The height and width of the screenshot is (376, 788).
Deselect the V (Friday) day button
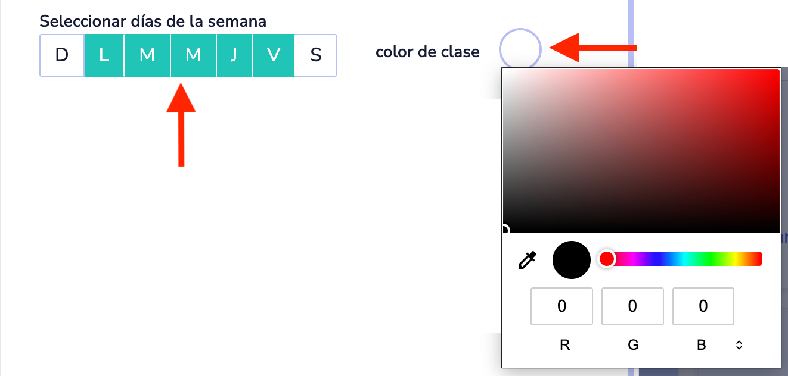[x=274, y=55]
